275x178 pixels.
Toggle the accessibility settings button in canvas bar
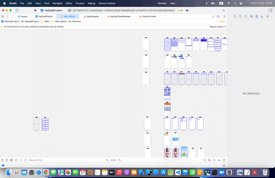pyautogui.click(x=7, y=160)
